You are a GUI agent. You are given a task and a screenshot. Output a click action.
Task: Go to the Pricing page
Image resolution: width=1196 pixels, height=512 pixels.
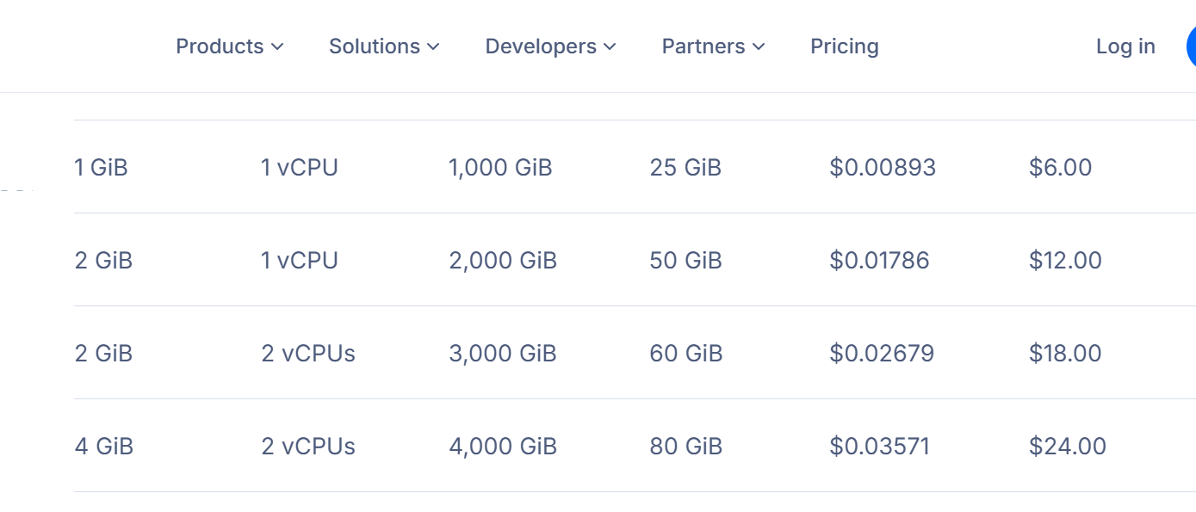pos(844,46)
